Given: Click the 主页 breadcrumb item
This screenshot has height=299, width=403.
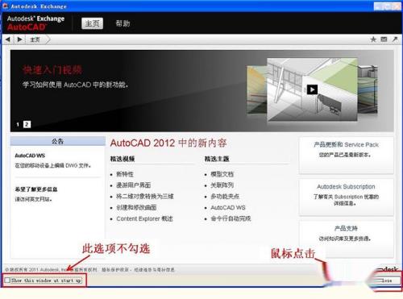Looking at the screenshot, I should click(x=35, y=39).
